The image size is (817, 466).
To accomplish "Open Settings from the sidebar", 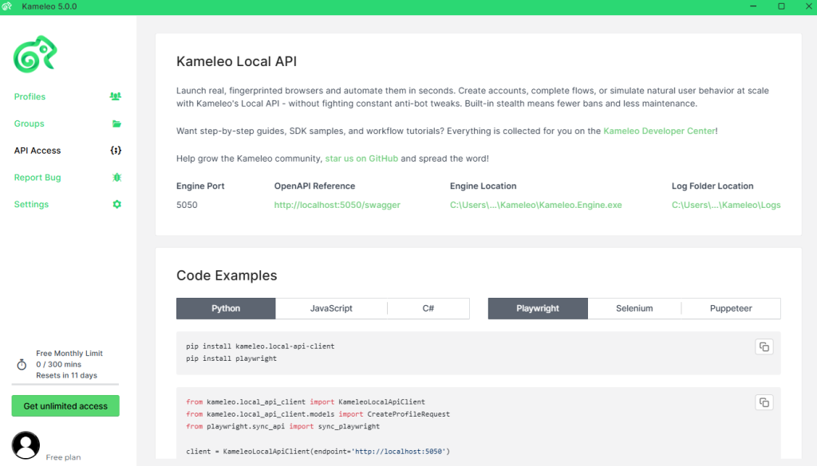I will pos(31,205).
